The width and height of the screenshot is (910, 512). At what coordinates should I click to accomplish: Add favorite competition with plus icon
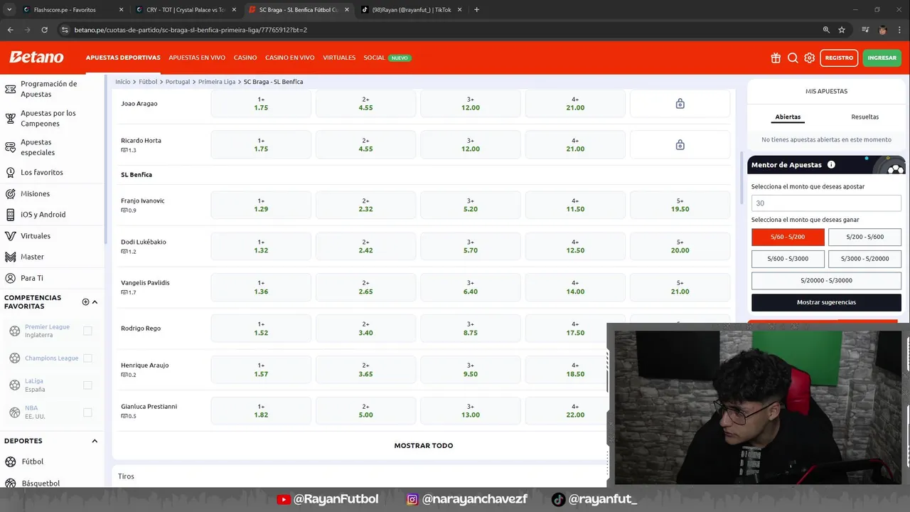point(85,302)
